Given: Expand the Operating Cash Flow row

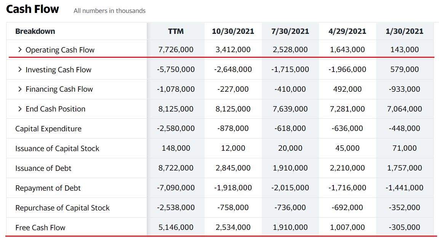Looking at the screenshot, I should 19,50.
